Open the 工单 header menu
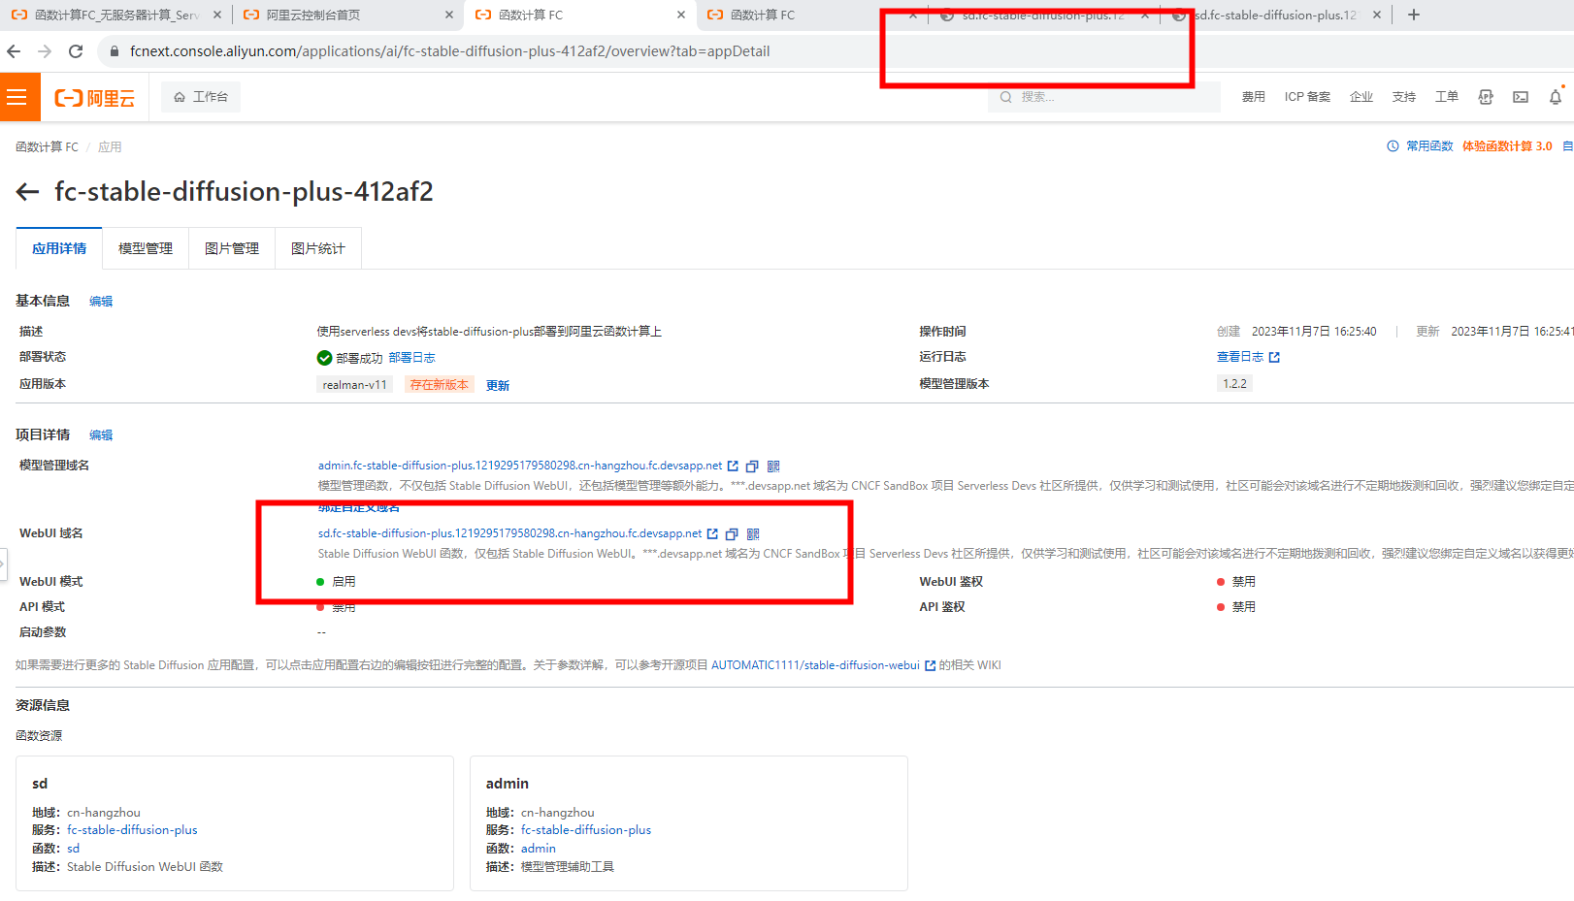The width and height of the screenshot is (1574, 901). (x=1447, y=97)
